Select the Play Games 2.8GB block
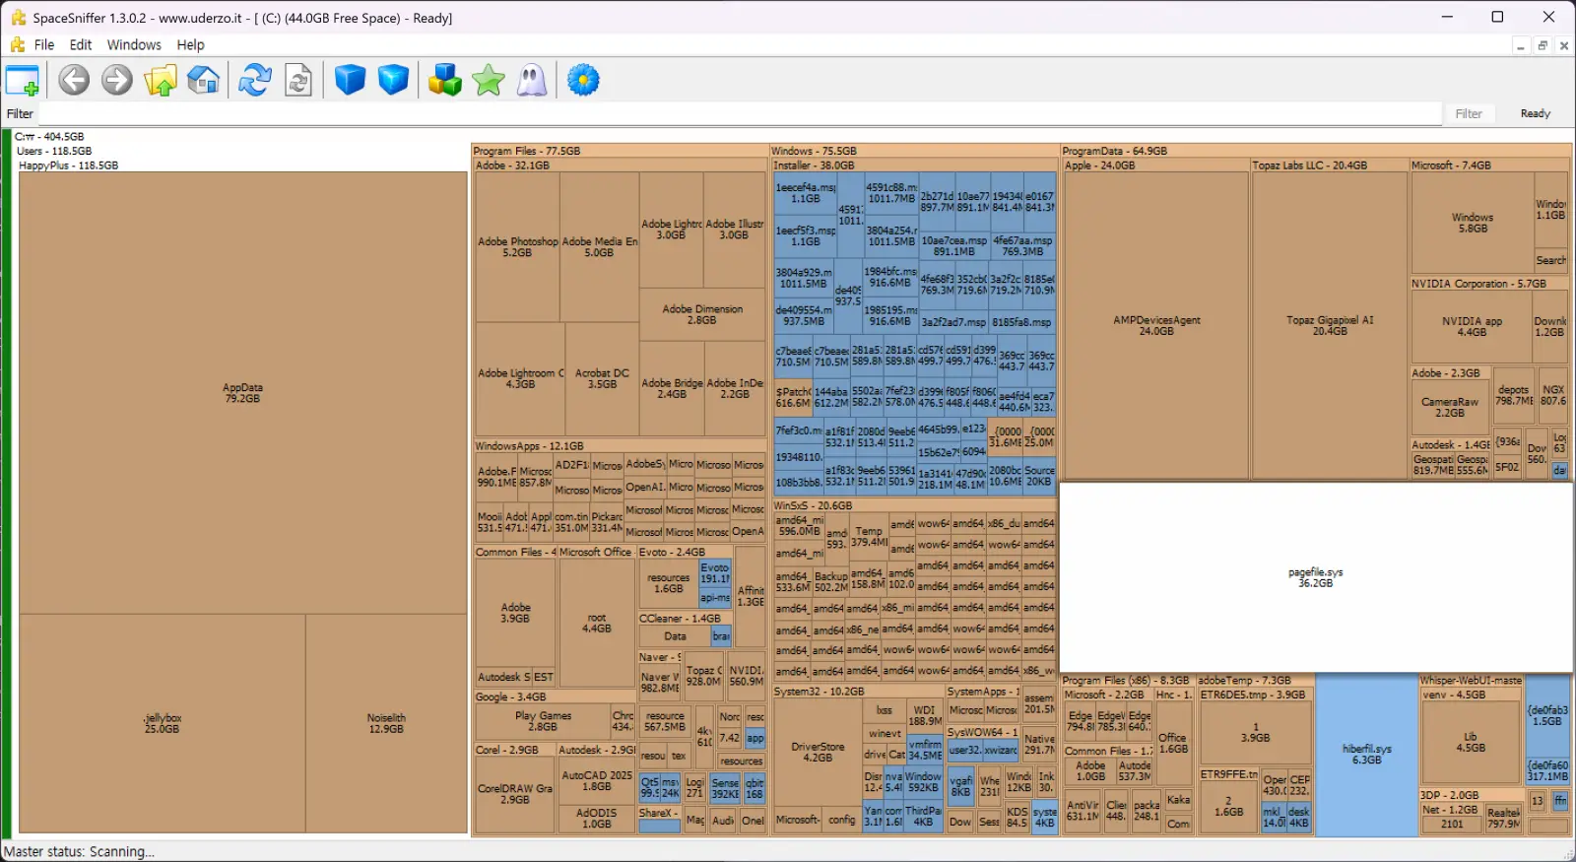The height and width of the screenshot is (862, 1576). [x=543, y=721]
